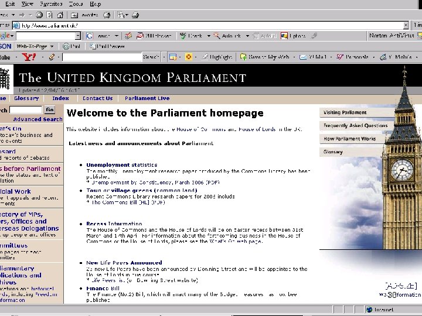Click the Print Preview icon

coord(93,46)
